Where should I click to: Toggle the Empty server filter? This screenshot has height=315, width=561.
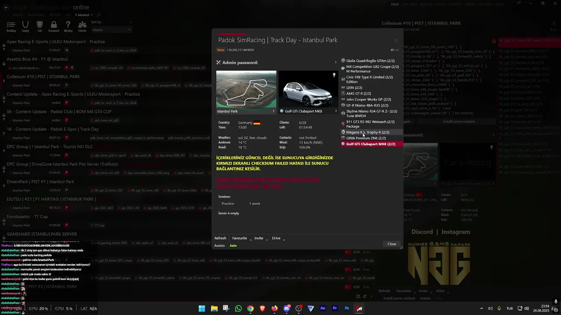25,27
